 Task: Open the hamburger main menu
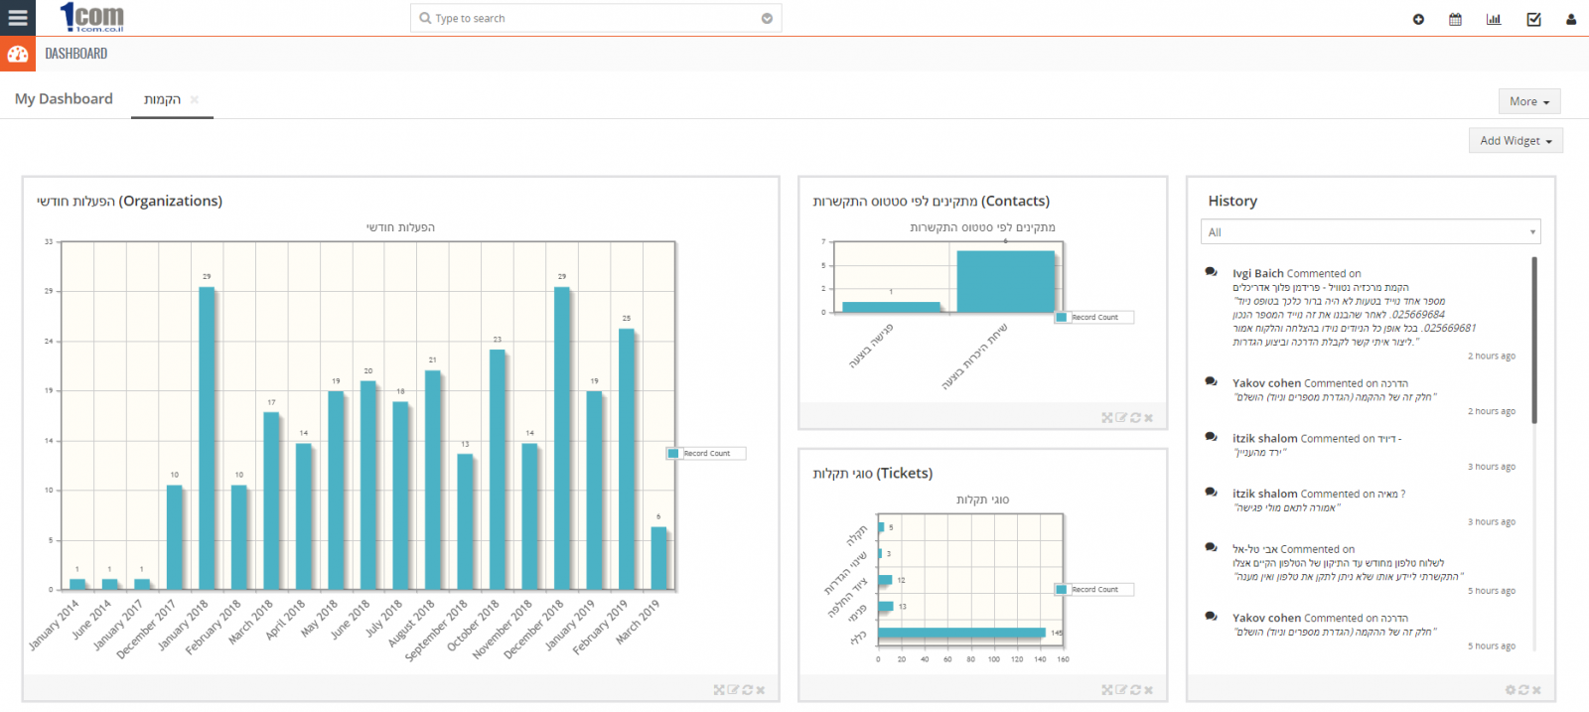coord(18,18)
